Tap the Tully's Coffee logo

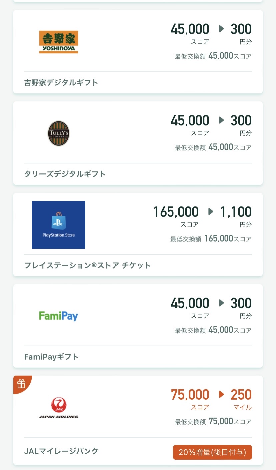[59, 133]
